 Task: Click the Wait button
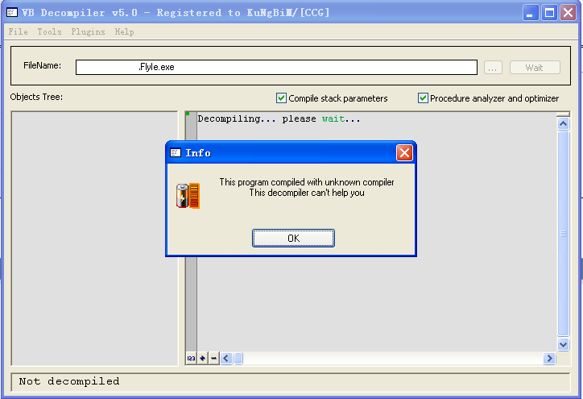click(x=535, y=68)
